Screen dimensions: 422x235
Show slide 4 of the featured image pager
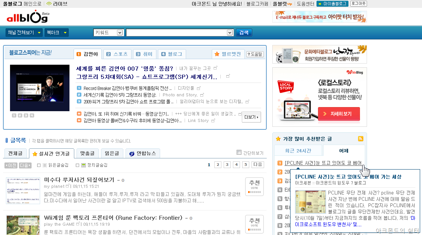tap(32, 115)
